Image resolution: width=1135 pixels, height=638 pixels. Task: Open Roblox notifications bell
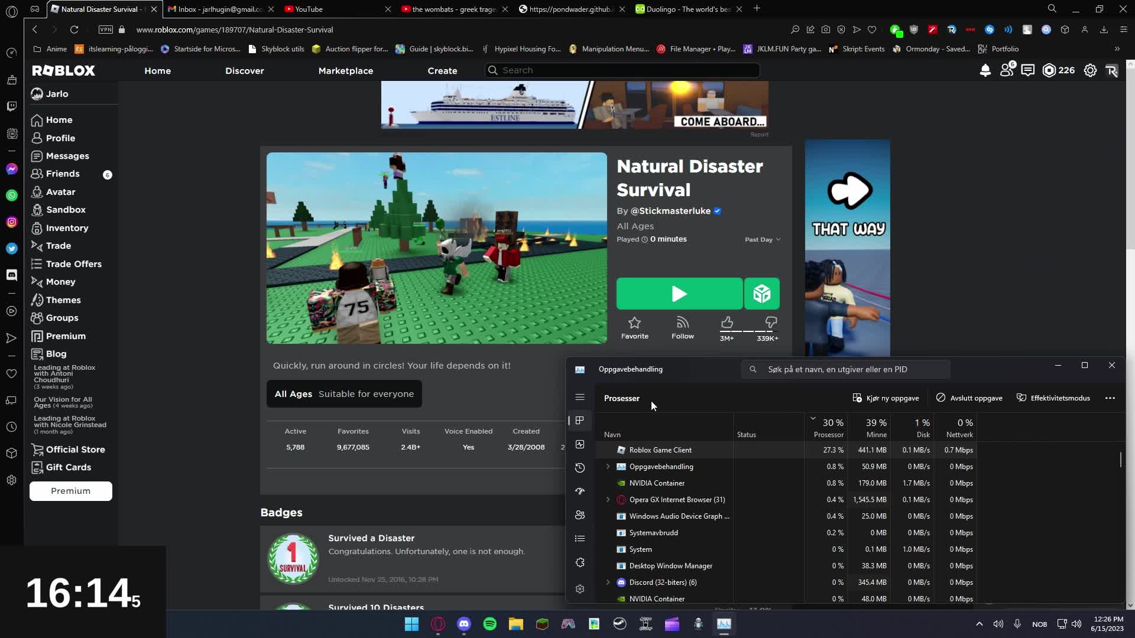click(x=984, y=70)
